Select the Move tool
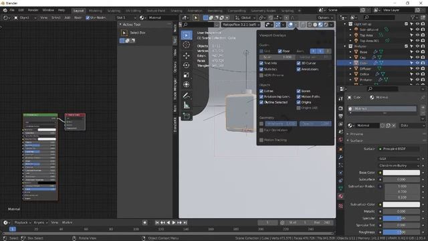Viewport: 428px width, 241px height. pos(187,56)
